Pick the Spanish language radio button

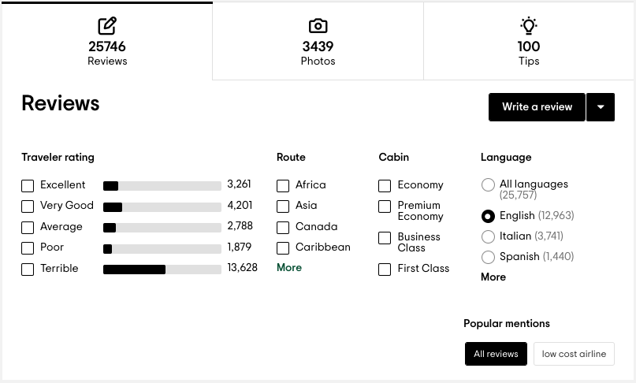click(x=488, y=257)
